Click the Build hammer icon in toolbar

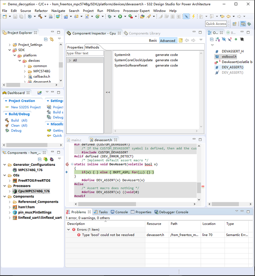point(40,16)
